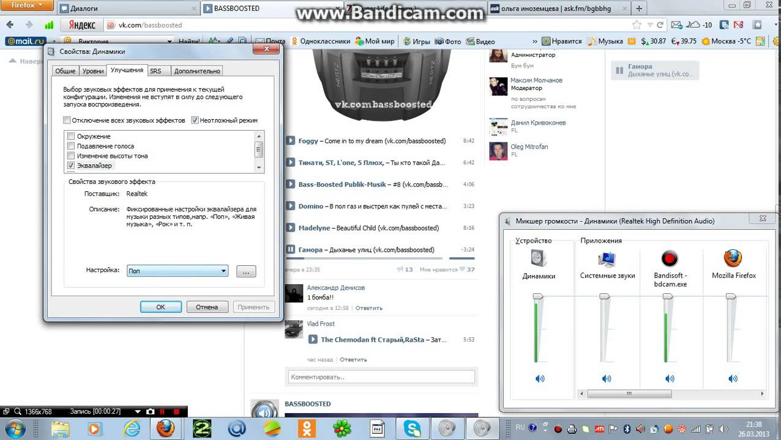Click Отмена button in dialog

(207, 307)
